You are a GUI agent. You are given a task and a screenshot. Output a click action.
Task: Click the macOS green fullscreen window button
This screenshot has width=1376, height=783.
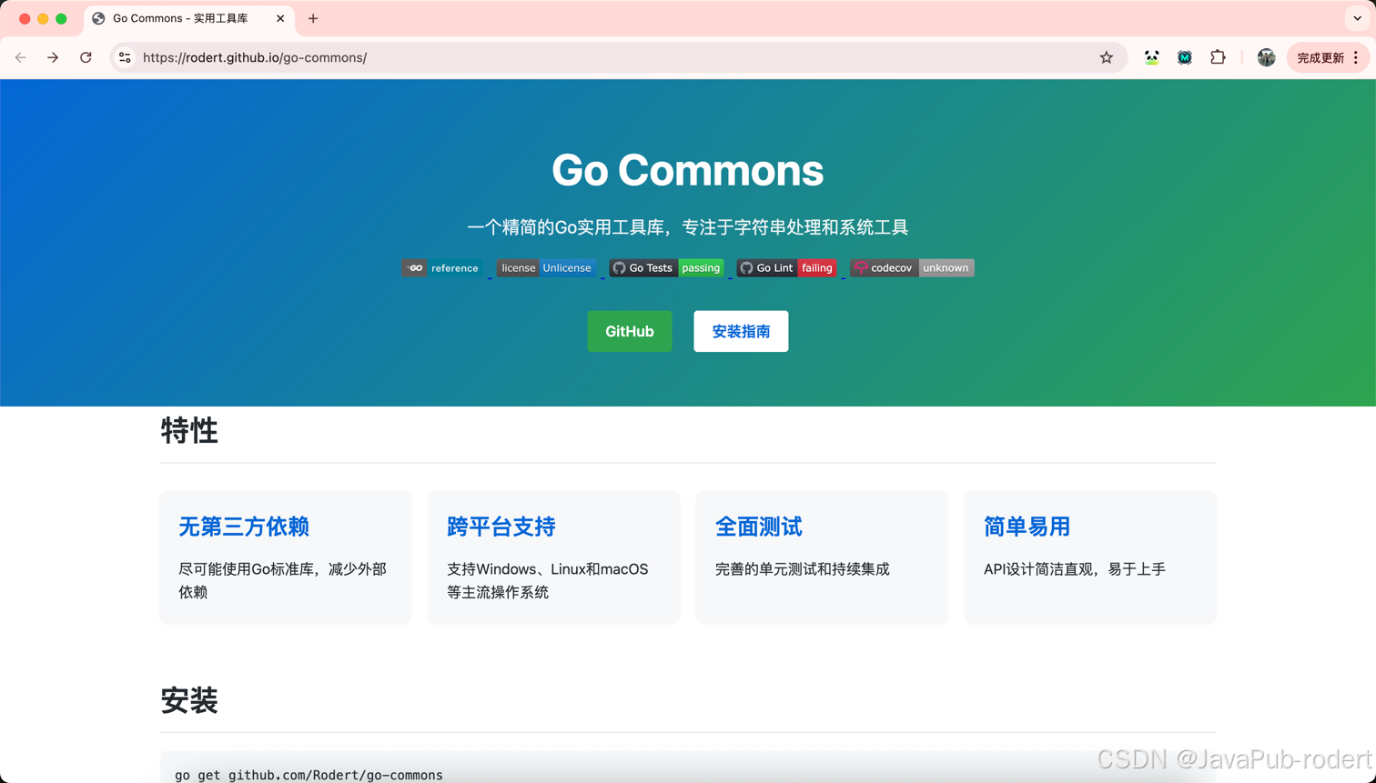click(61, 18)
